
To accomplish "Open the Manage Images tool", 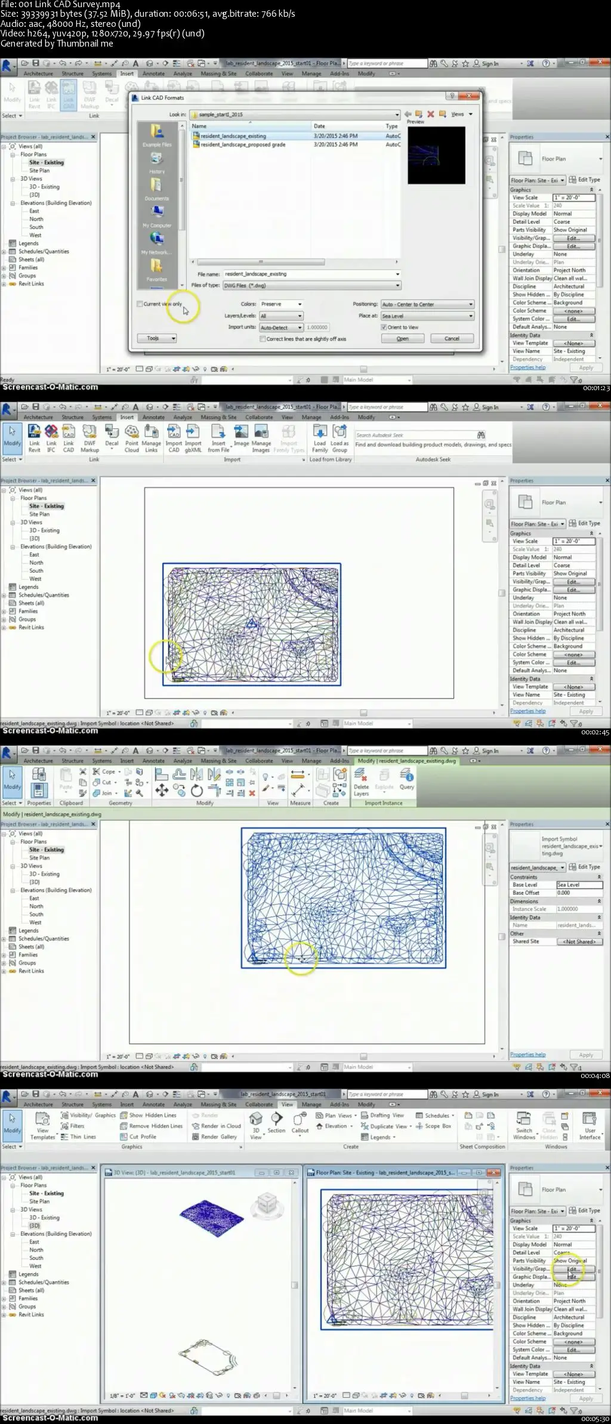I will click(x=261, y=438).
